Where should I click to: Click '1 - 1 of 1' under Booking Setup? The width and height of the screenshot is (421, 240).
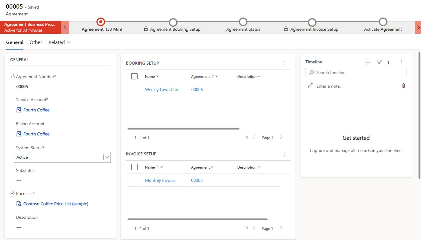pos(142,138)
